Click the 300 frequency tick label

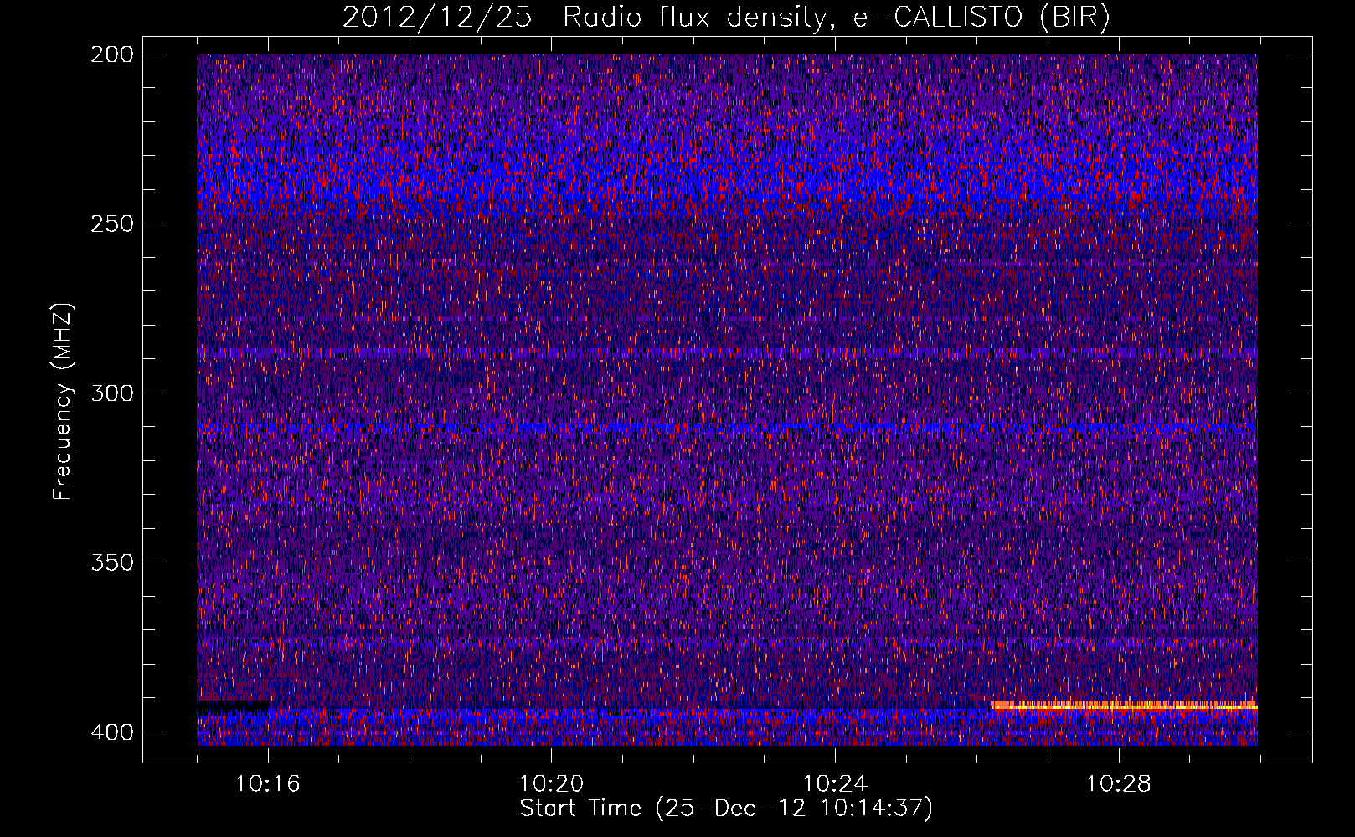[x=111, y=393]
